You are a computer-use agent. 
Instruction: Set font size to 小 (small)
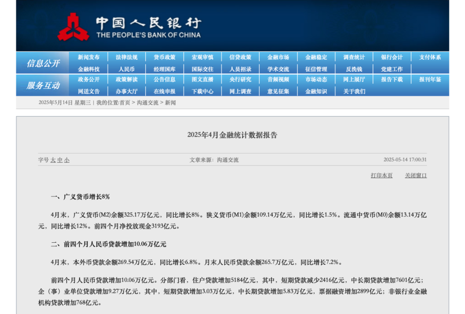point(67,160)
